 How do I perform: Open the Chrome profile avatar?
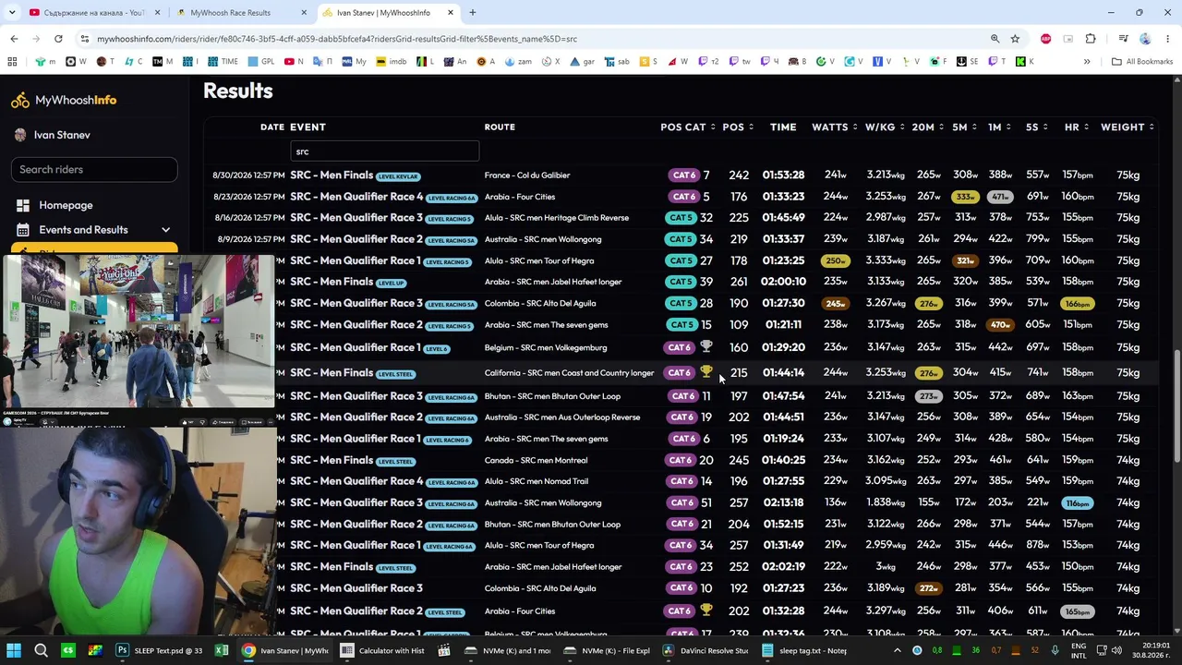[x=1145, y=39]
